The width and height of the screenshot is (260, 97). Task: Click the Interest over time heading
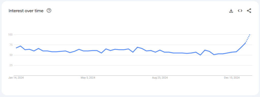[26, 11]
